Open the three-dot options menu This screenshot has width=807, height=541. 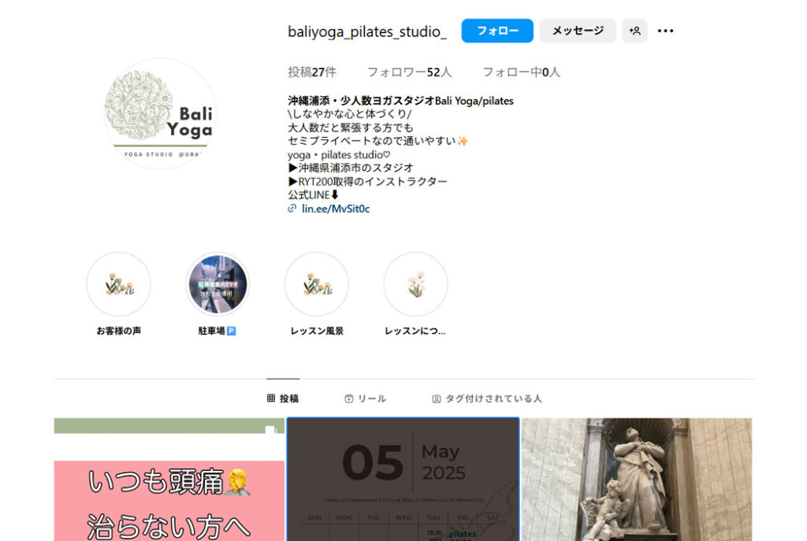[x=665, y=31]
